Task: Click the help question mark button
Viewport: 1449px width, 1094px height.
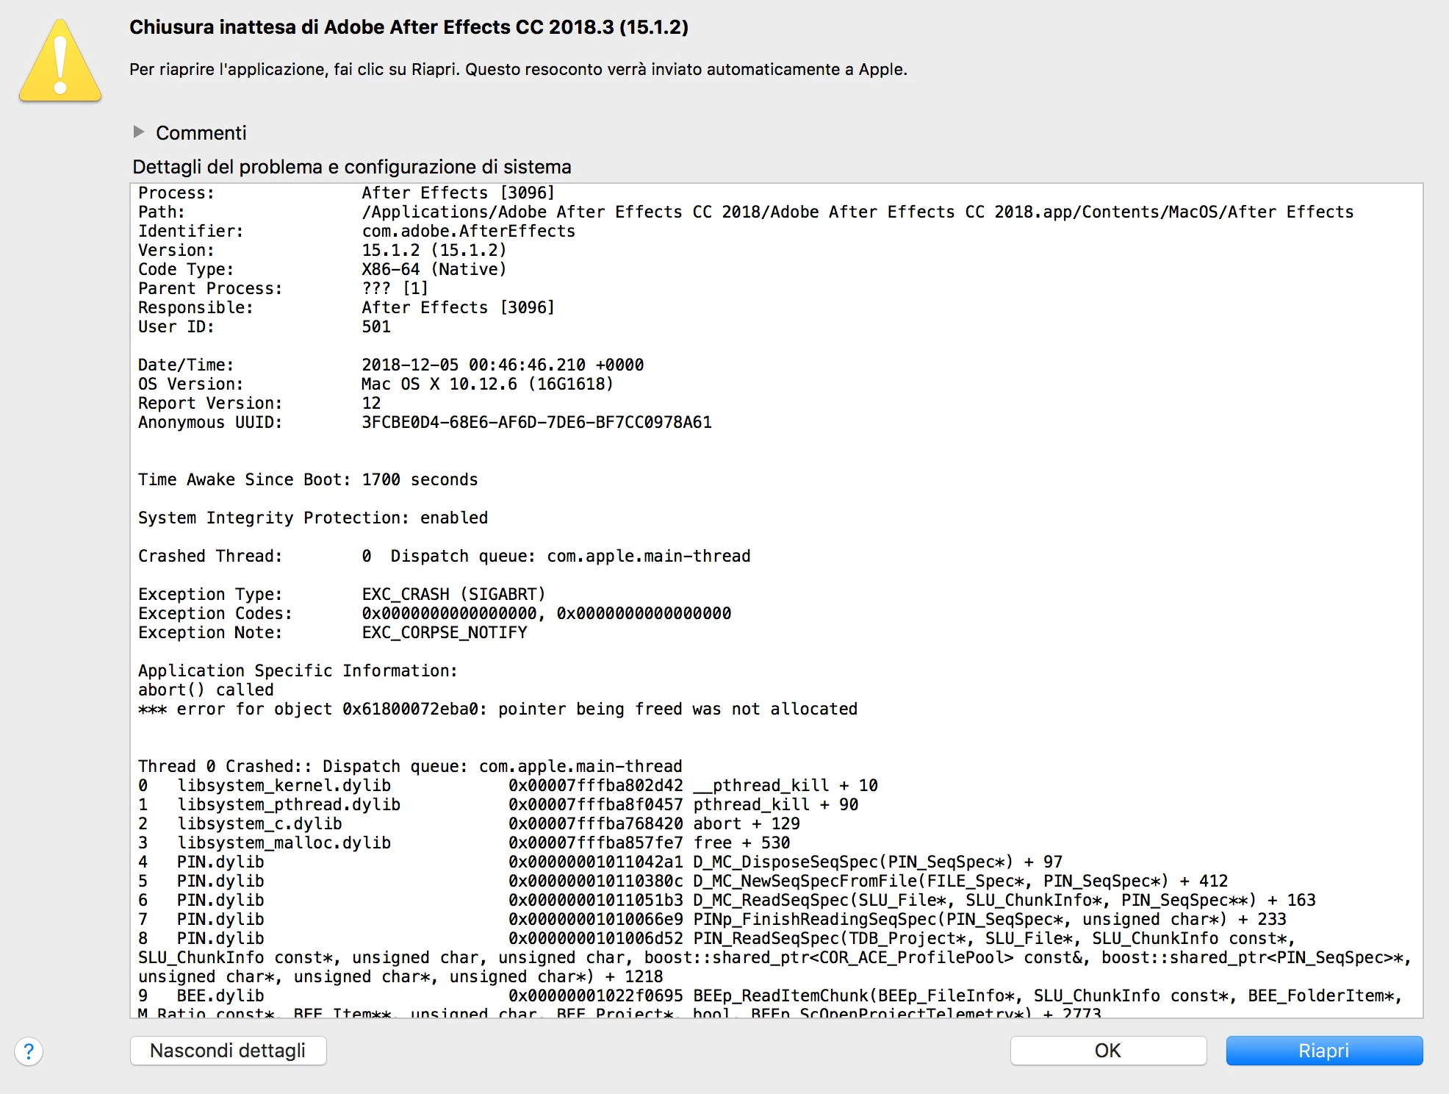Action: click(29, 1051)
